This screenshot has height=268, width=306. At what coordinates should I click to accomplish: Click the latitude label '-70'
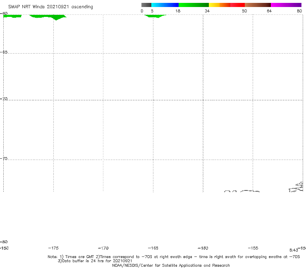click(x=4, y=99)
